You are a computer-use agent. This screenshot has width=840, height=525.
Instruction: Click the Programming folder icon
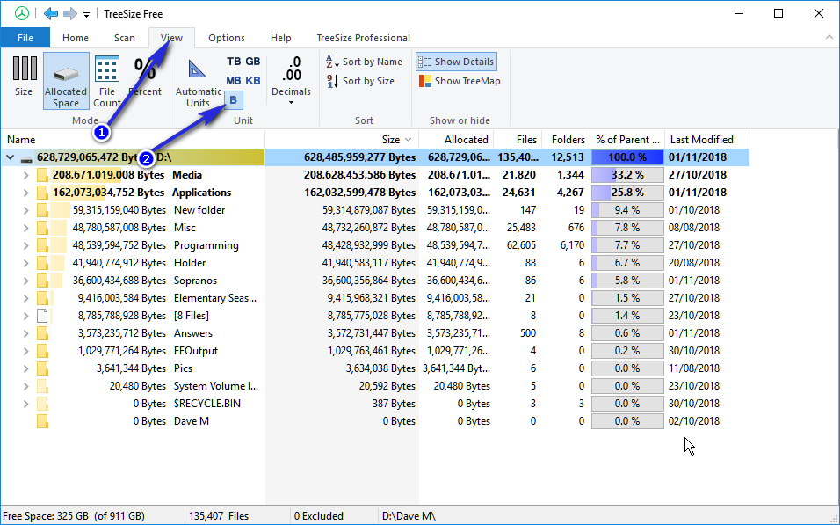click(42, 245)
